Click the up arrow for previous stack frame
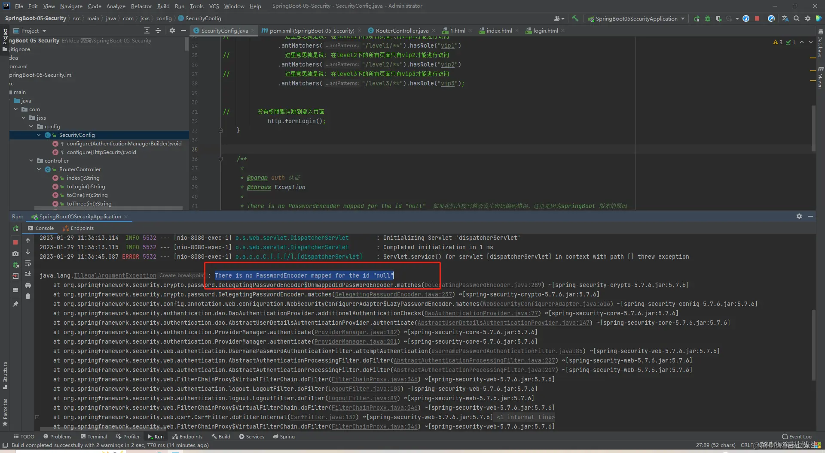825x453 pixels. click(x=28, y=241)
